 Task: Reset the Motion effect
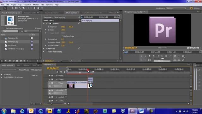79,23
